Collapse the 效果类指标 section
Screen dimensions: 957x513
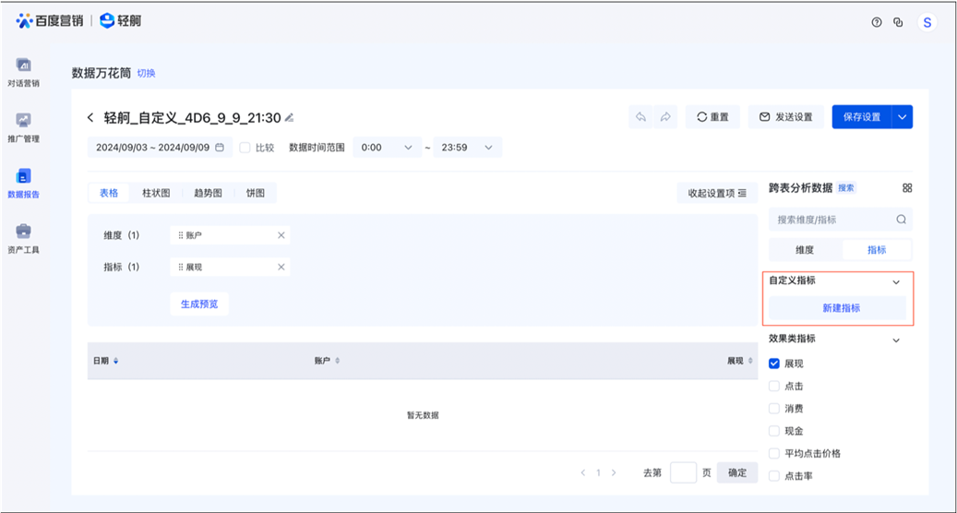point(895,340)
